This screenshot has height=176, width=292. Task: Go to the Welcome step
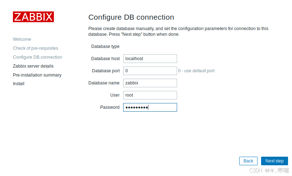pos(22,39)
